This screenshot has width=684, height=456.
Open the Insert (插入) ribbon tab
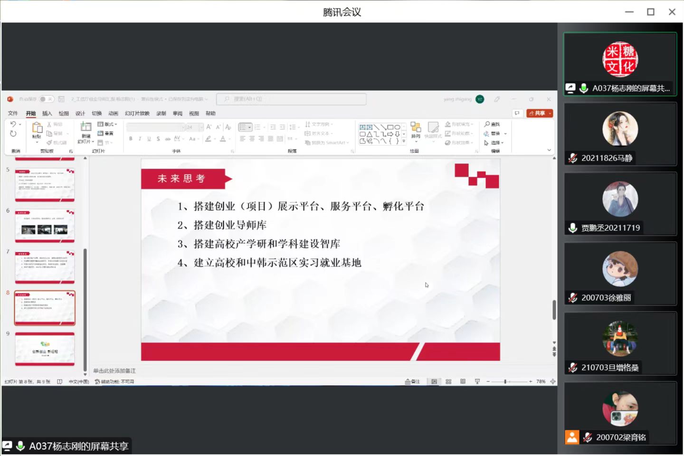[x=47, y=114]
